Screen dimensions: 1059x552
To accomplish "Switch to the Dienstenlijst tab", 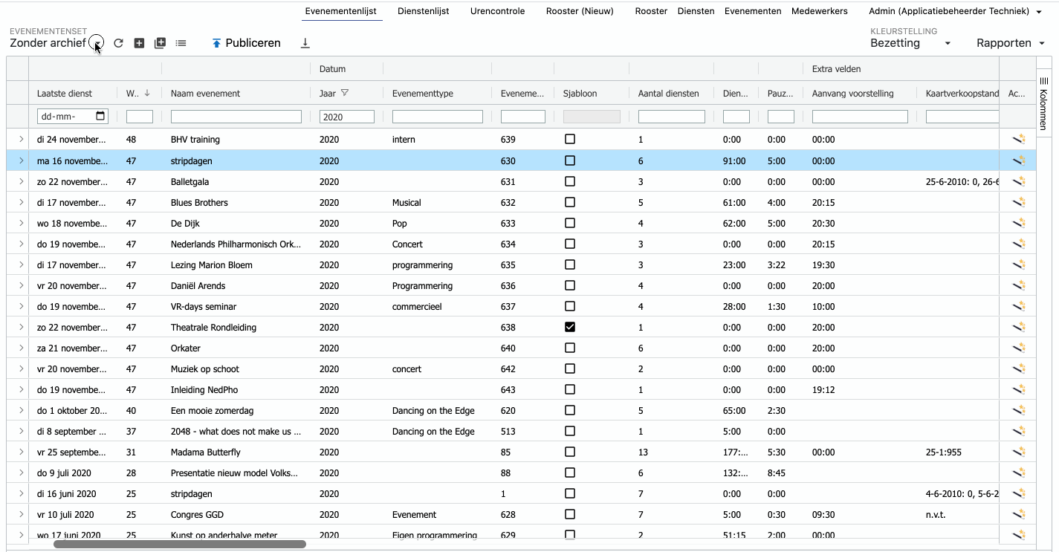I will 423,11.
